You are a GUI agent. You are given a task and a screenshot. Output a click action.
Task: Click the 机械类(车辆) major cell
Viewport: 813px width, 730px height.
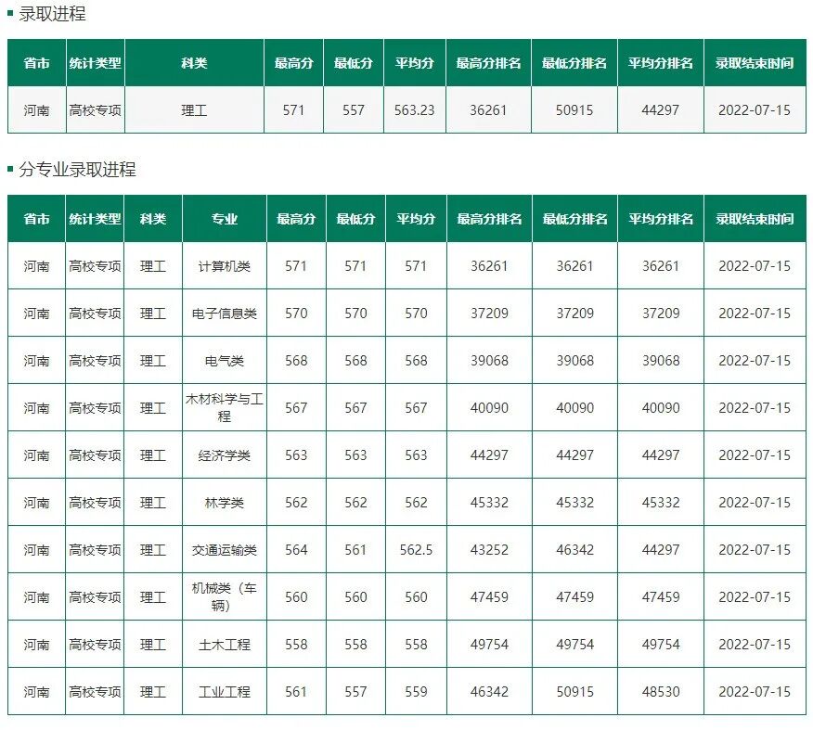pyautogui.click(x=224, y=596)
